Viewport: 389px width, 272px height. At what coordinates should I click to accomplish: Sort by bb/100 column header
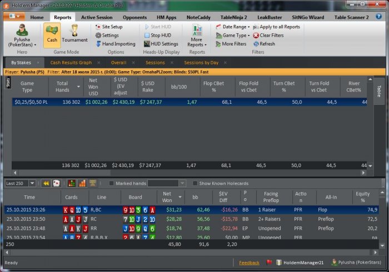(x=182, y=87)
